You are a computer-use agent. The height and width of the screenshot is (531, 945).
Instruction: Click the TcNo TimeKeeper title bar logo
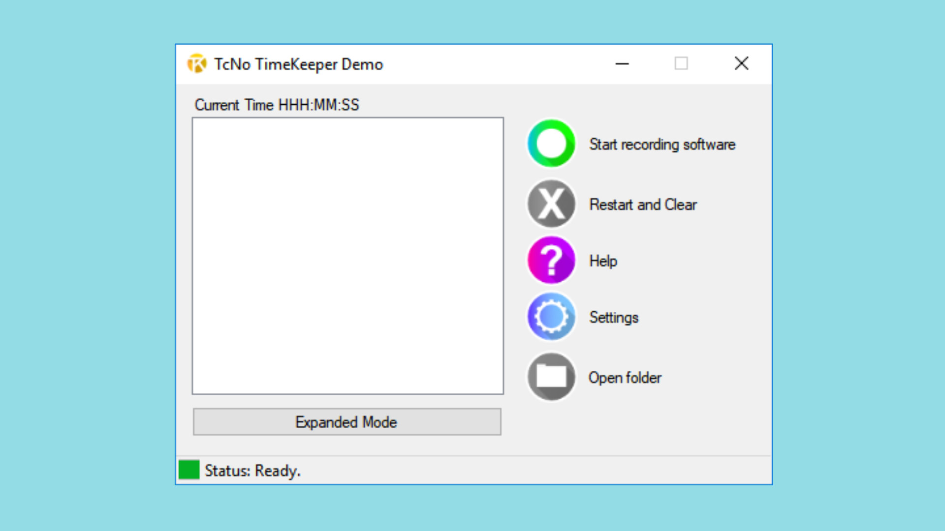pyautogui.click(x=197, y=64)
